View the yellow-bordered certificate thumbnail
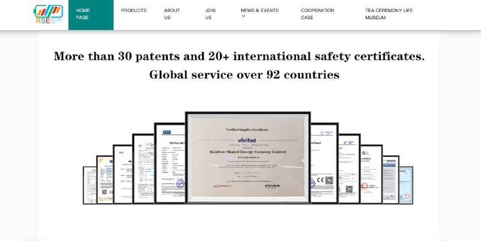 click(x=105, y=179)
